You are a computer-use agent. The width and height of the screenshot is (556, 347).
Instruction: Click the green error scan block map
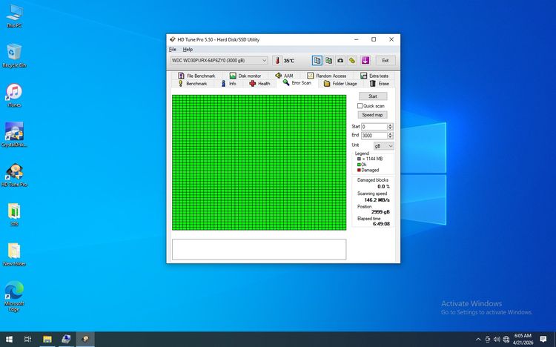[259, 162]
